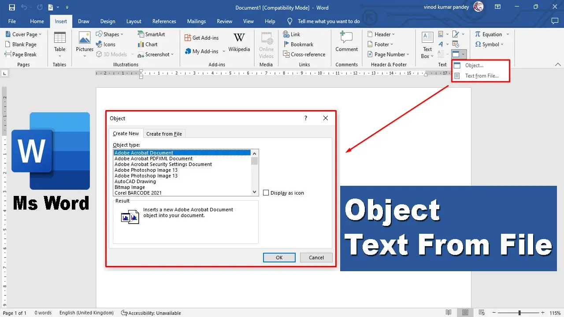Click the Object icon button in ribbon

click(x=456, y=55)
